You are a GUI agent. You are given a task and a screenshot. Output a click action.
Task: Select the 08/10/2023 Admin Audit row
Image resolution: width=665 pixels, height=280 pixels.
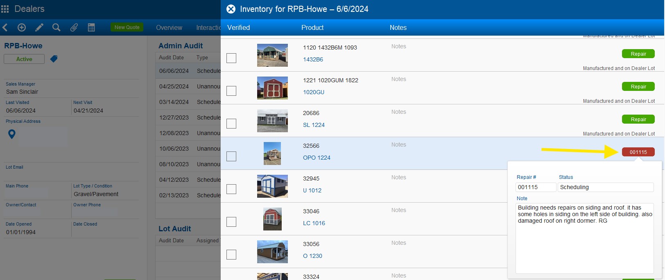coord(188,164)
